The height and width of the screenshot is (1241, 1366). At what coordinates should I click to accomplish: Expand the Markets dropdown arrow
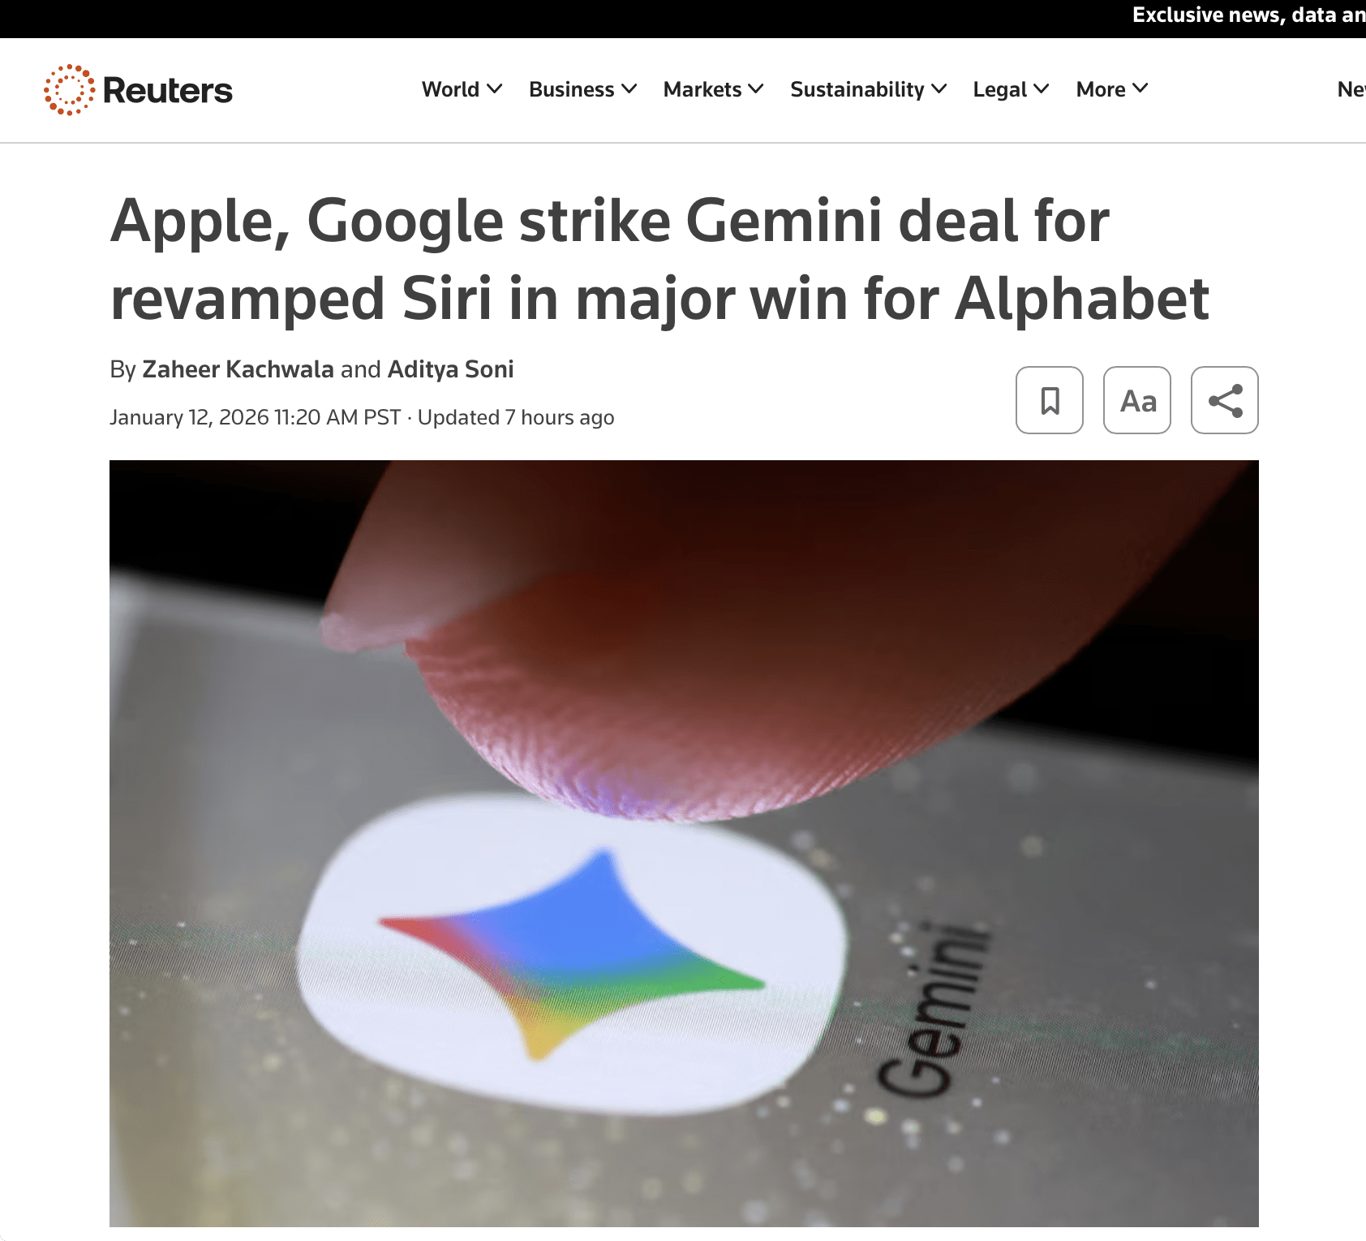click(x=755, y=88)
